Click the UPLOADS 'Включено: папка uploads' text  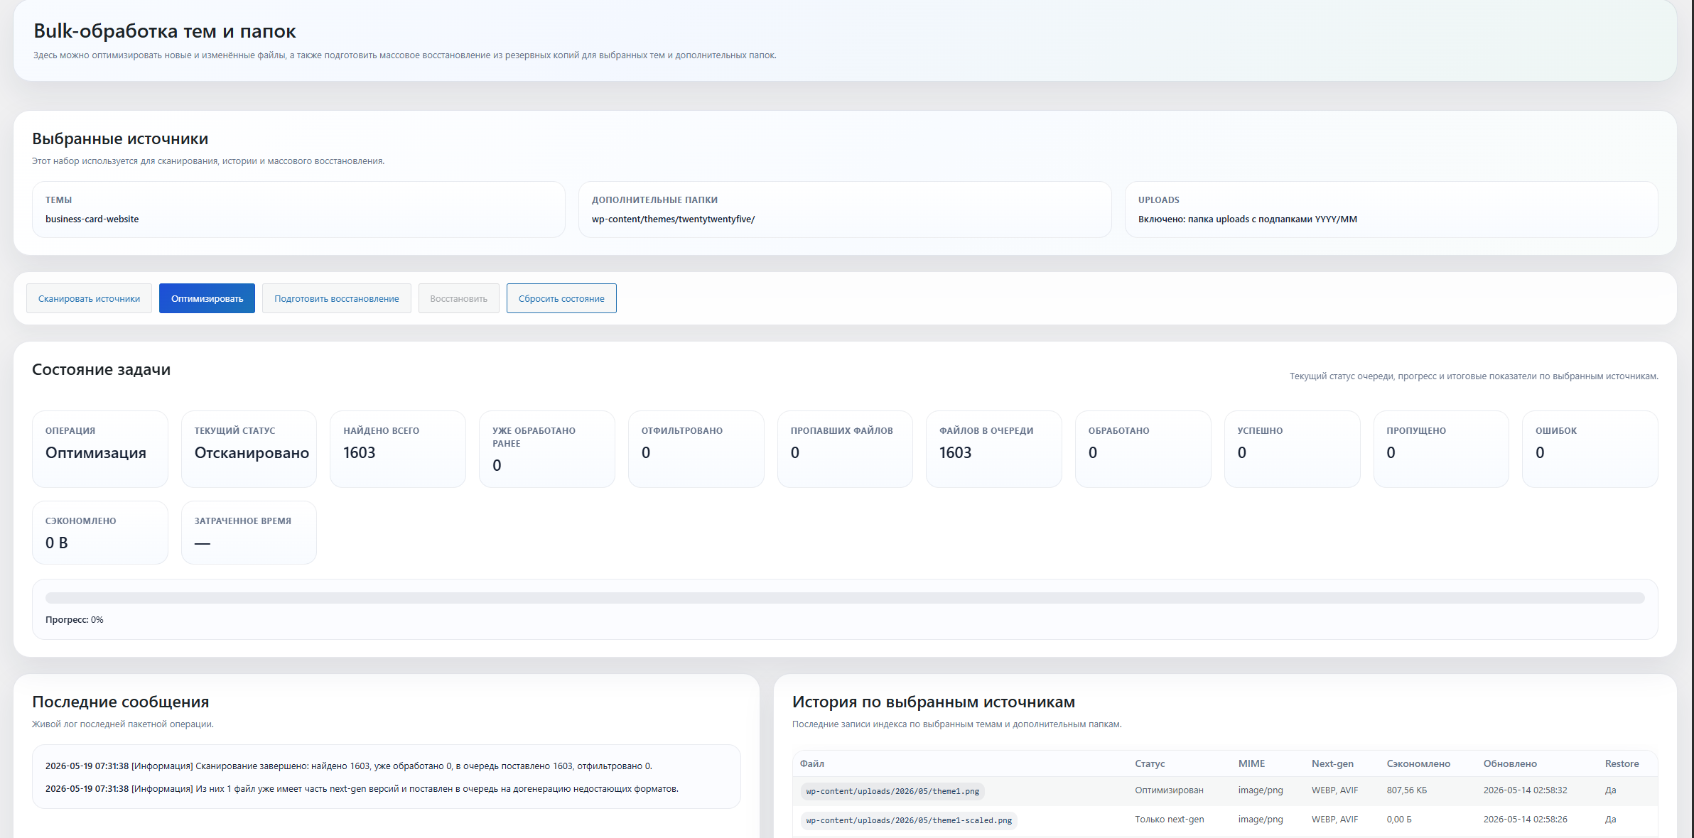[1248, 219]
